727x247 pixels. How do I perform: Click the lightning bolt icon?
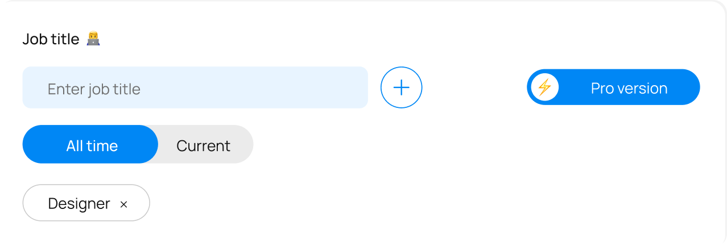[x=544, y=87]
